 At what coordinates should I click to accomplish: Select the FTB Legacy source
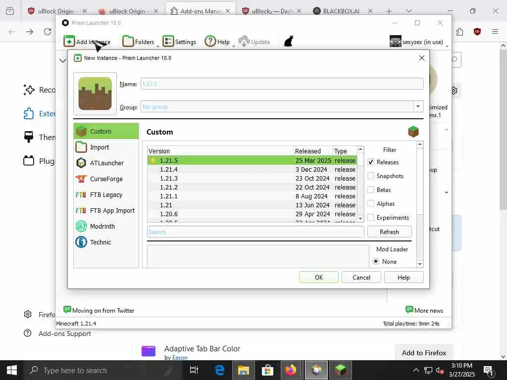coord(106,194)
